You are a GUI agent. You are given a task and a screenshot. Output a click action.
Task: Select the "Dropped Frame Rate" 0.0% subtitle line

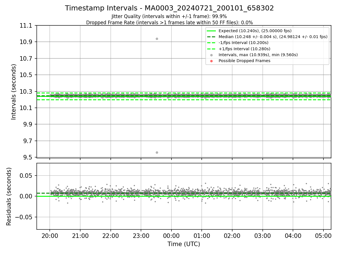(x=169, y=23)
